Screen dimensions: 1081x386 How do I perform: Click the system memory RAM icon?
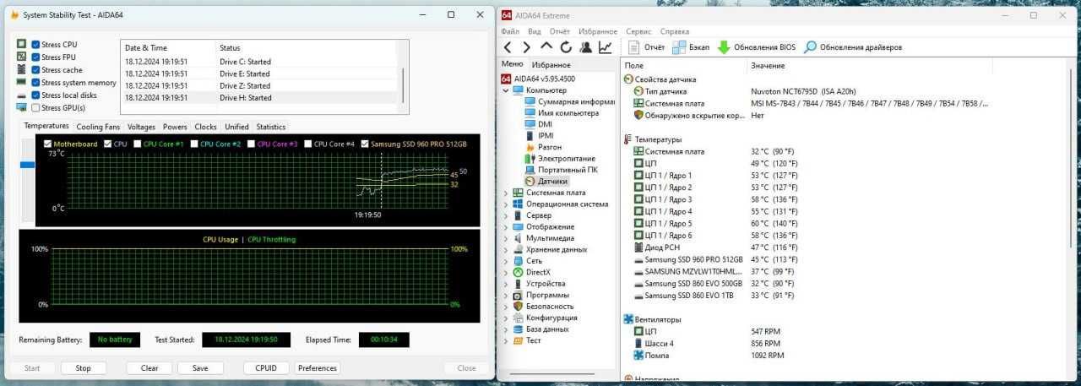[21, 83]
